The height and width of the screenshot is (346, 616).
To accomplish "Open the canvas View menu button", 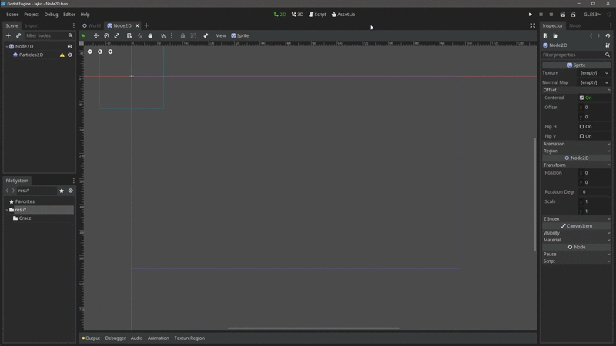I will tap(221, 35).
